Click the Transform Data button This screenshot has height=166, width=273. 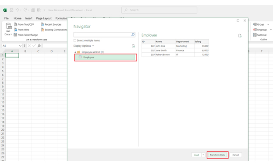pyautogui.click(x=217, y=155)
